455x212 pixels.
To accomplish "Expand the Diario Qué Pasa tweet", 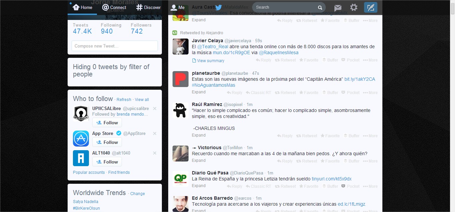I will pyautogui.click(x=199, y=186).
